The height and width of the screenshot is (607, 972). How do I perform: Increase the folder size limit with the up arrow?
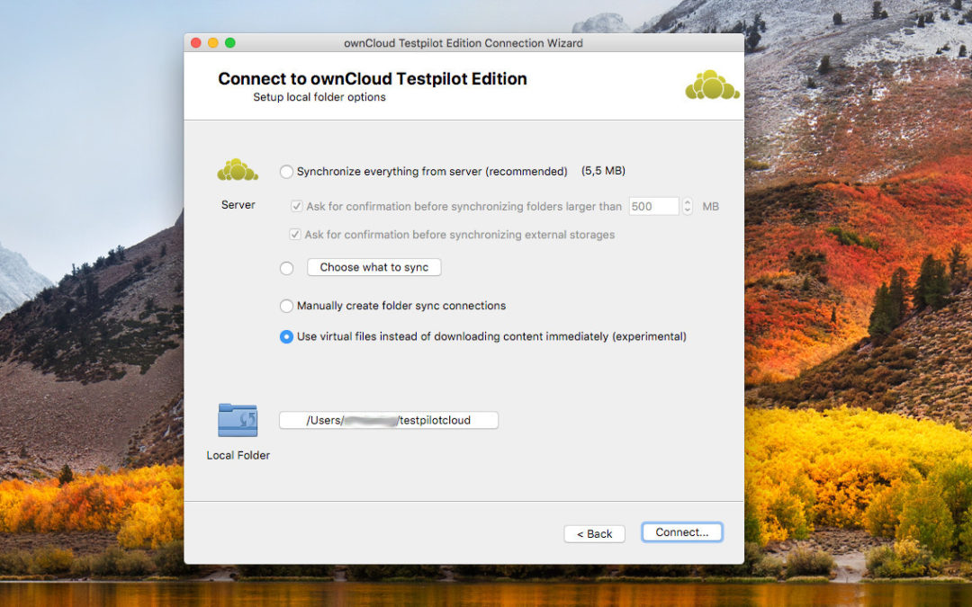coord(688,202)
